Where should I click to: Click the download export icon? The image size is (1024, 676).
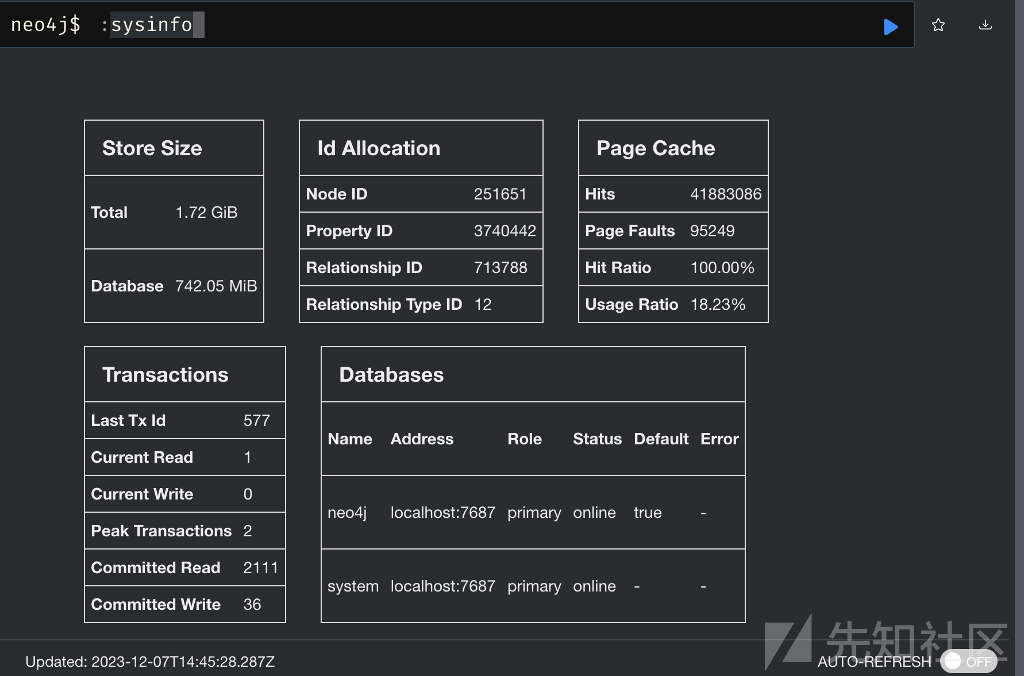click(985, 25)
